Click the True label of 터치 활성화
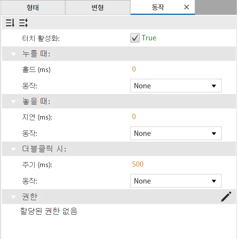This screenshot has width=238, height=239. [149, 38]
